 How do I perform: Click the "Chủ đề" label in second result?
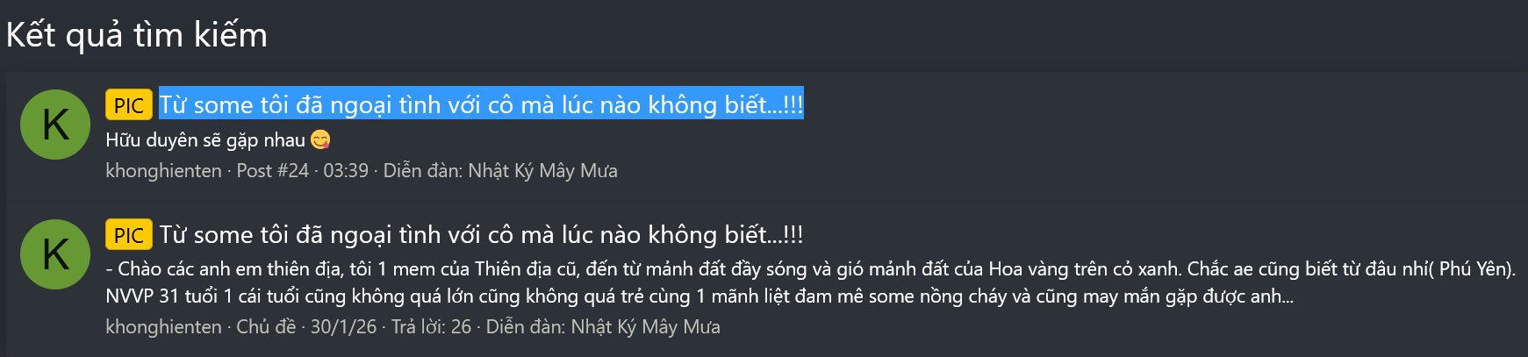pyautogui.click(x=266, y=327)
